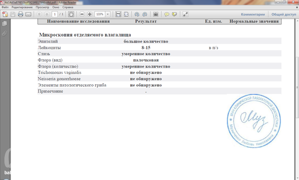
Task: Click the print document icon
Action: 21,14
